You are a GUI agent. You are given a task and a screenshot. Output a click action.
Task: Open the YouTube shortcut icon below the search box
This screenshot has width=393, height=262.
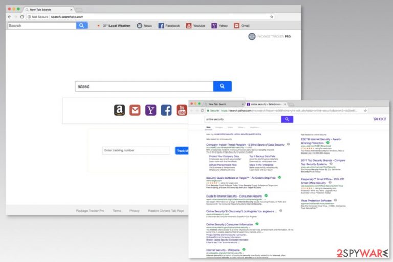182,110
